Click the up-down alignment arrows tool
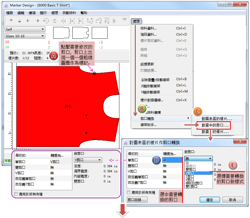The width and height of the screenshot is (250, 218). tap(107, 21)
